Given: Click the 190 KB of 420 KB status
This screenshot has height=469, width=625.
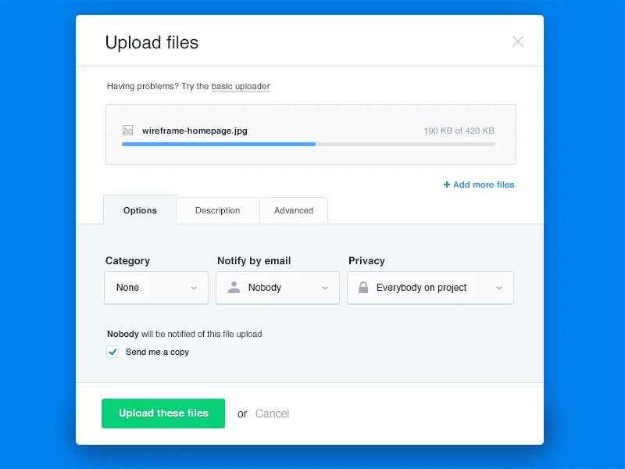Looking at the screenshot, I should [x=459, y=131].
